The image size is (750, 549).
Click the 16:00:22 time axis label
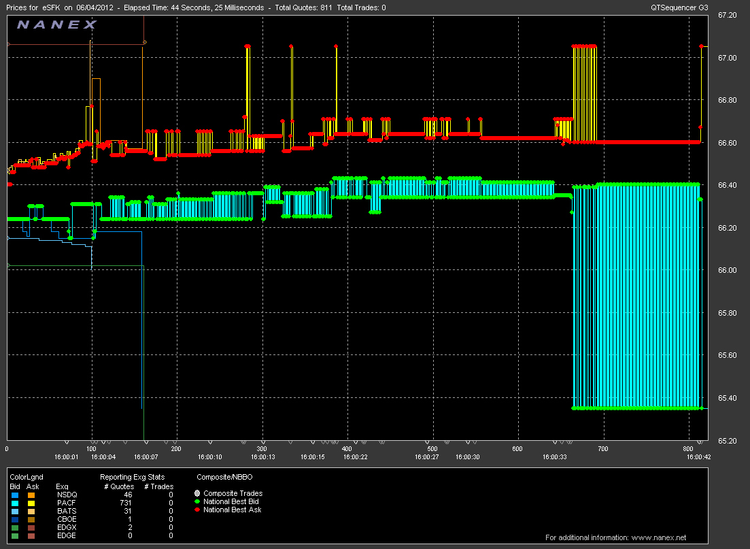pyautogui.click(x=355, y=457)
